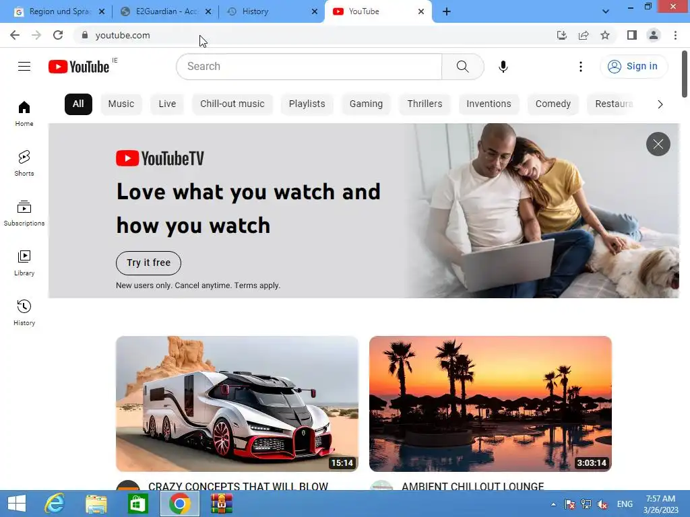This screenshot has height=517, width=690.
Task: Select the YouTube browser tab
Action: (379, 11)
